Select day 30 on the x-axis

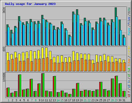click(x=120, y=100)
